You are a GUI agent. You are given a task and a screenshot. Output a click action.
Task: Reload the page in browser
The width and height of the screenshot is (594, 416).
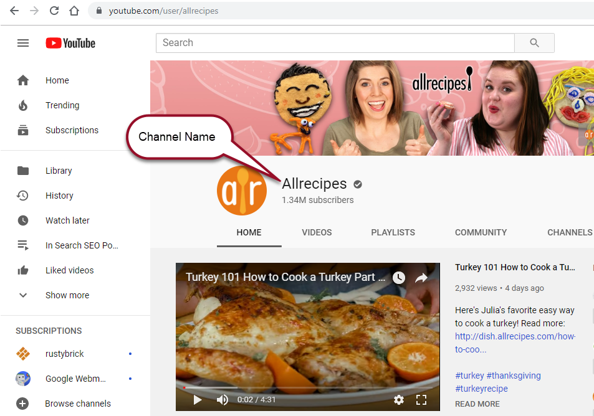point(54,11)
